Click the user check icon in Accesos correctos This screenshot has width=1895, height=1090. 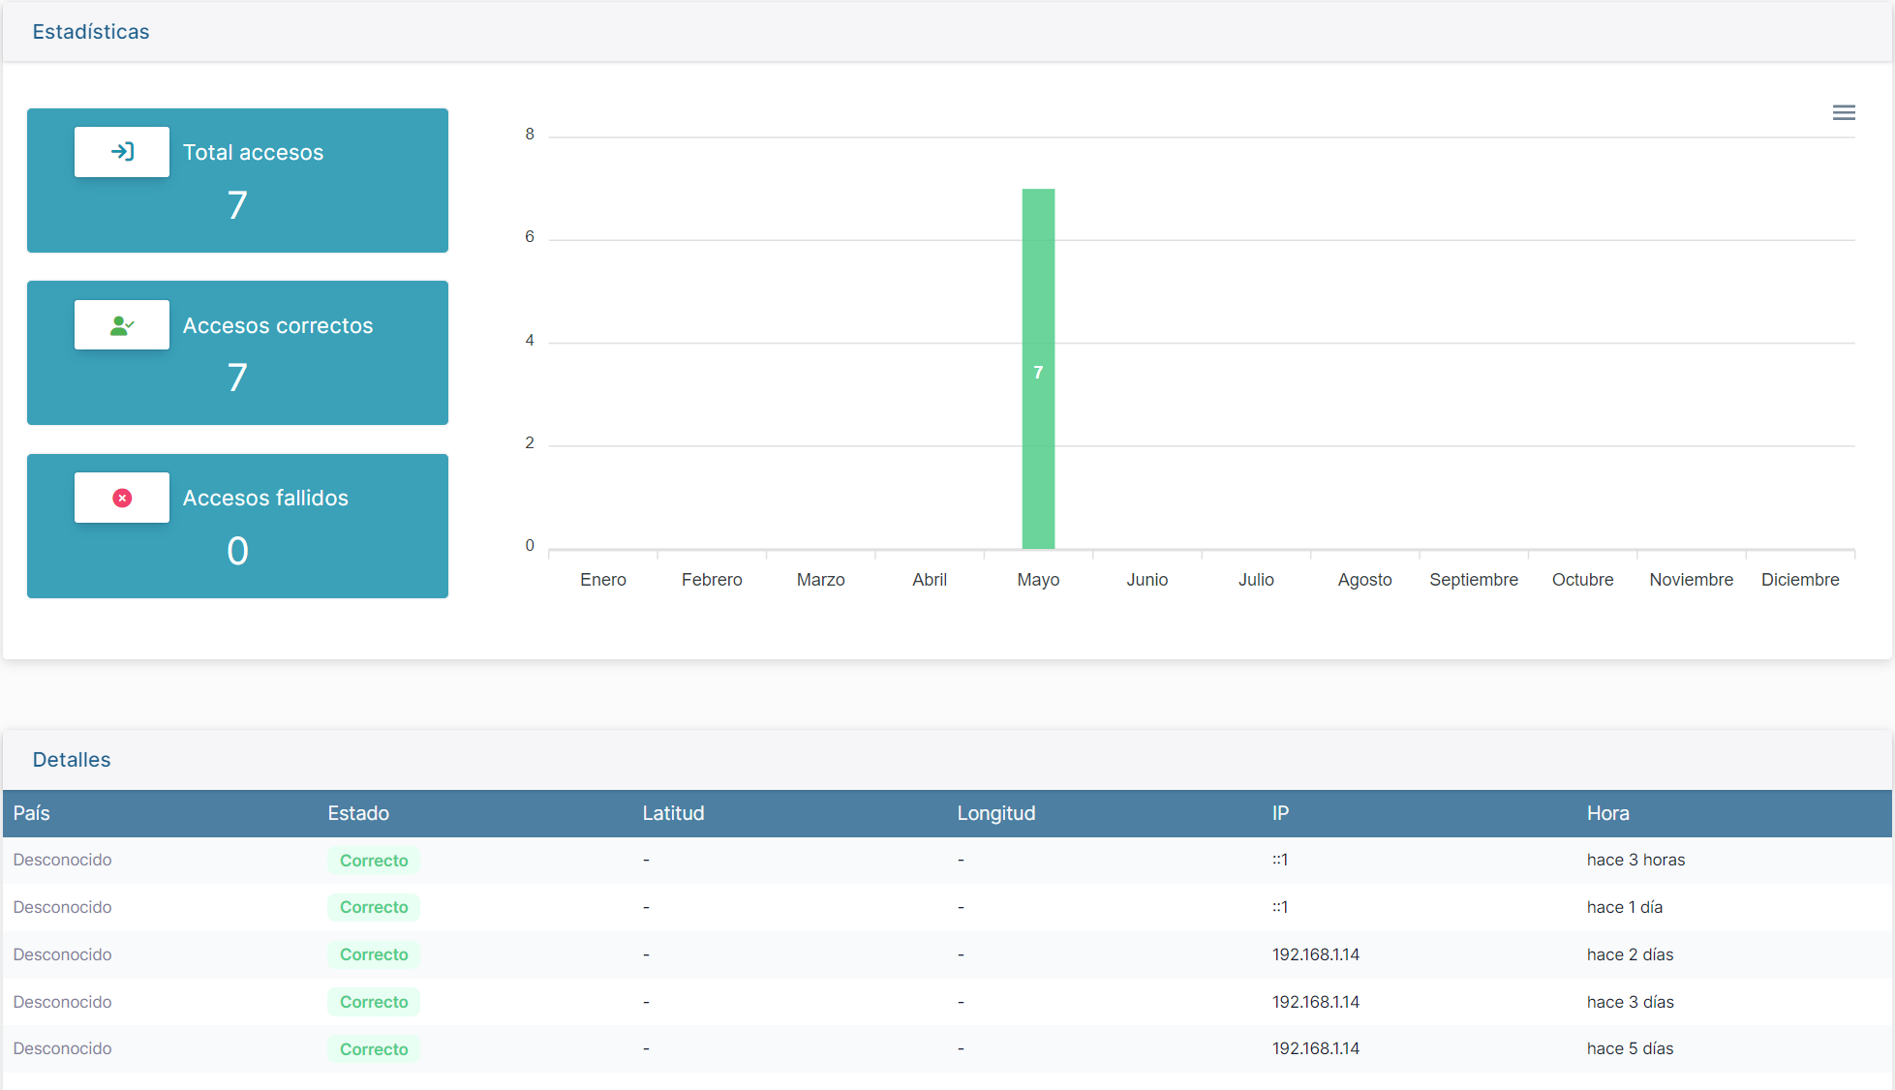[122, 325]
